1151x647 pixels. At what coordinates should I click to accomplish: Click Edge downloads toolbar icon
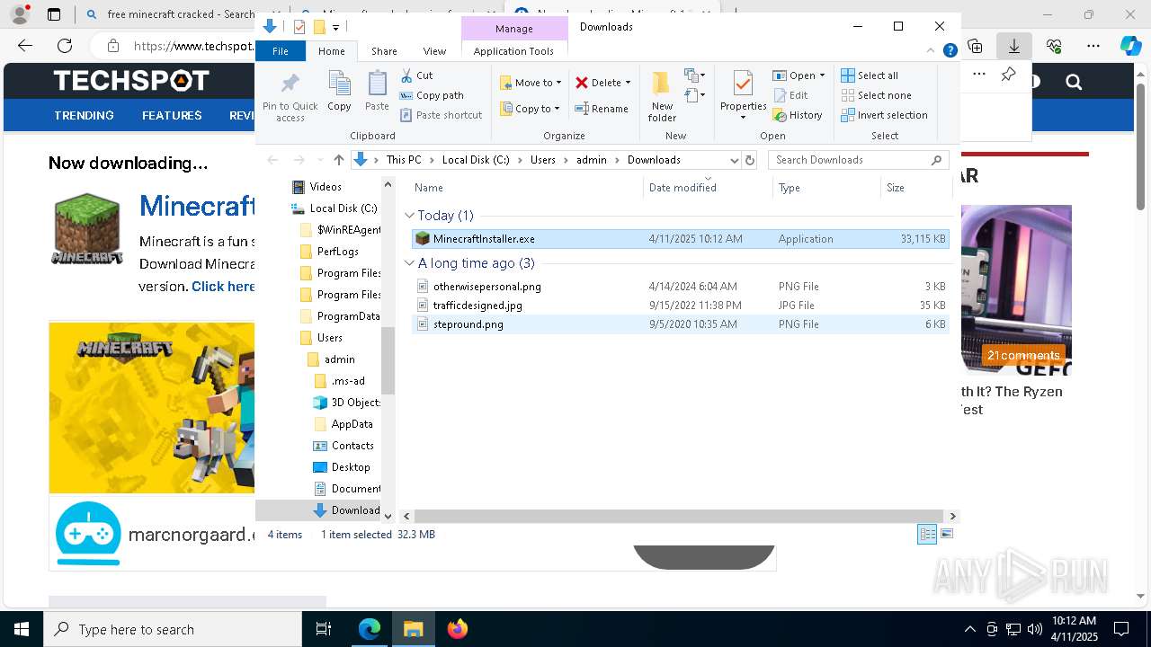1013,45
